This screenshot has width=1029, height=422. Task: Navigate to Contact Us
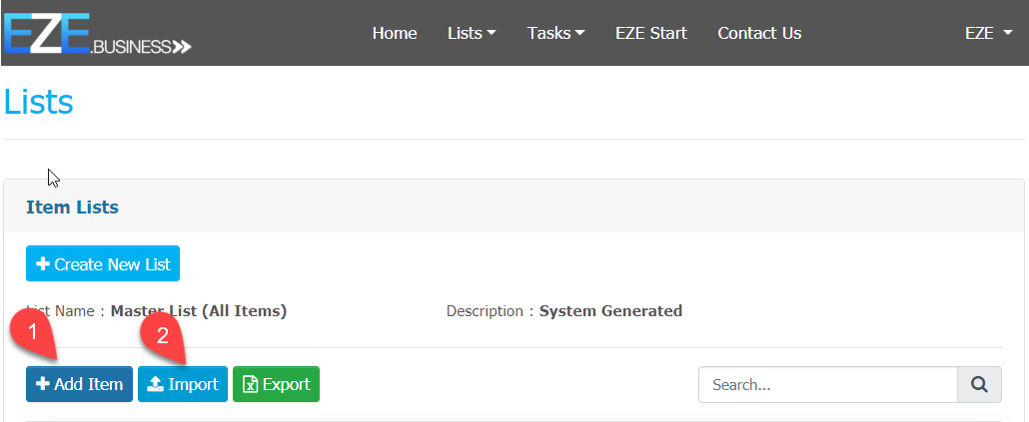tap(759, 33)
